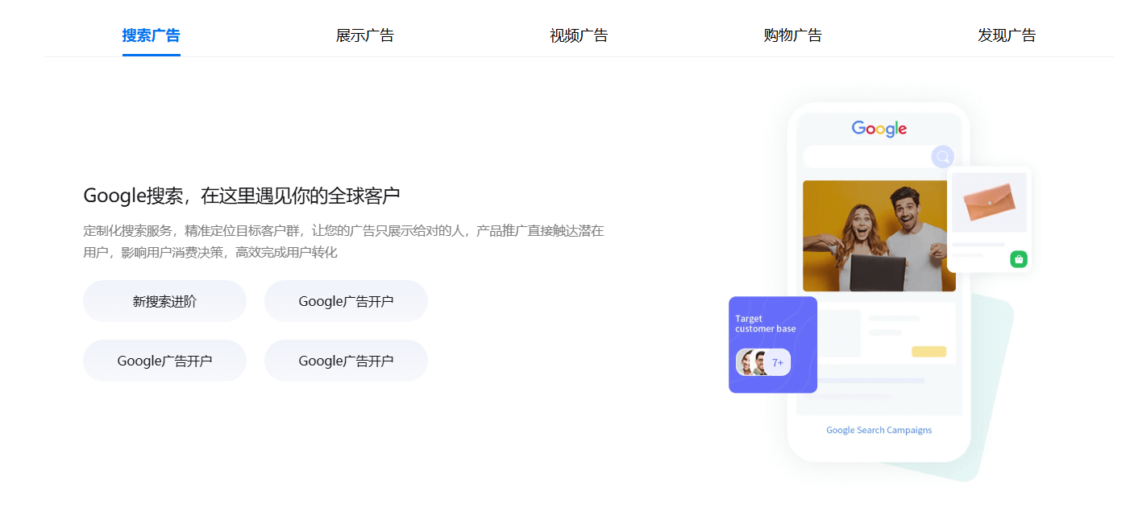Switch to the 搜索广告 tab

(x=151, y=35)
